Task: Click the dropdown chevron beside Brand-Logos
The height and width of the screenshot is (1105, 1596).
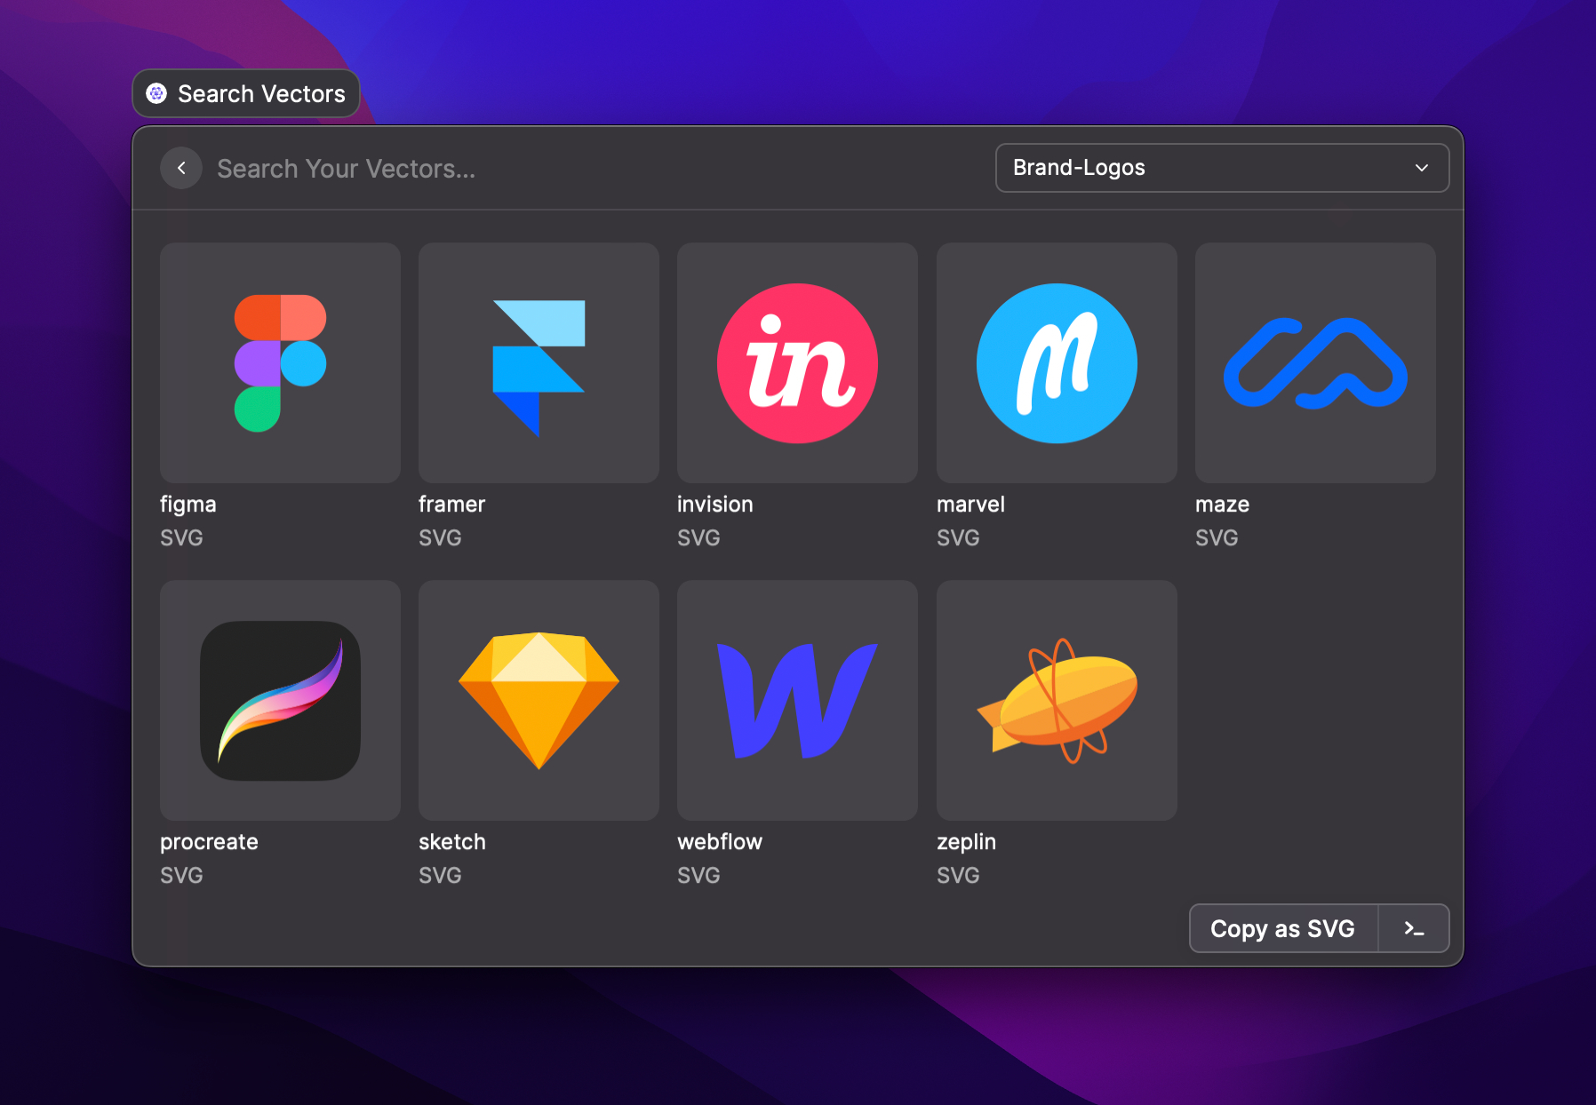Action: 1422,168
